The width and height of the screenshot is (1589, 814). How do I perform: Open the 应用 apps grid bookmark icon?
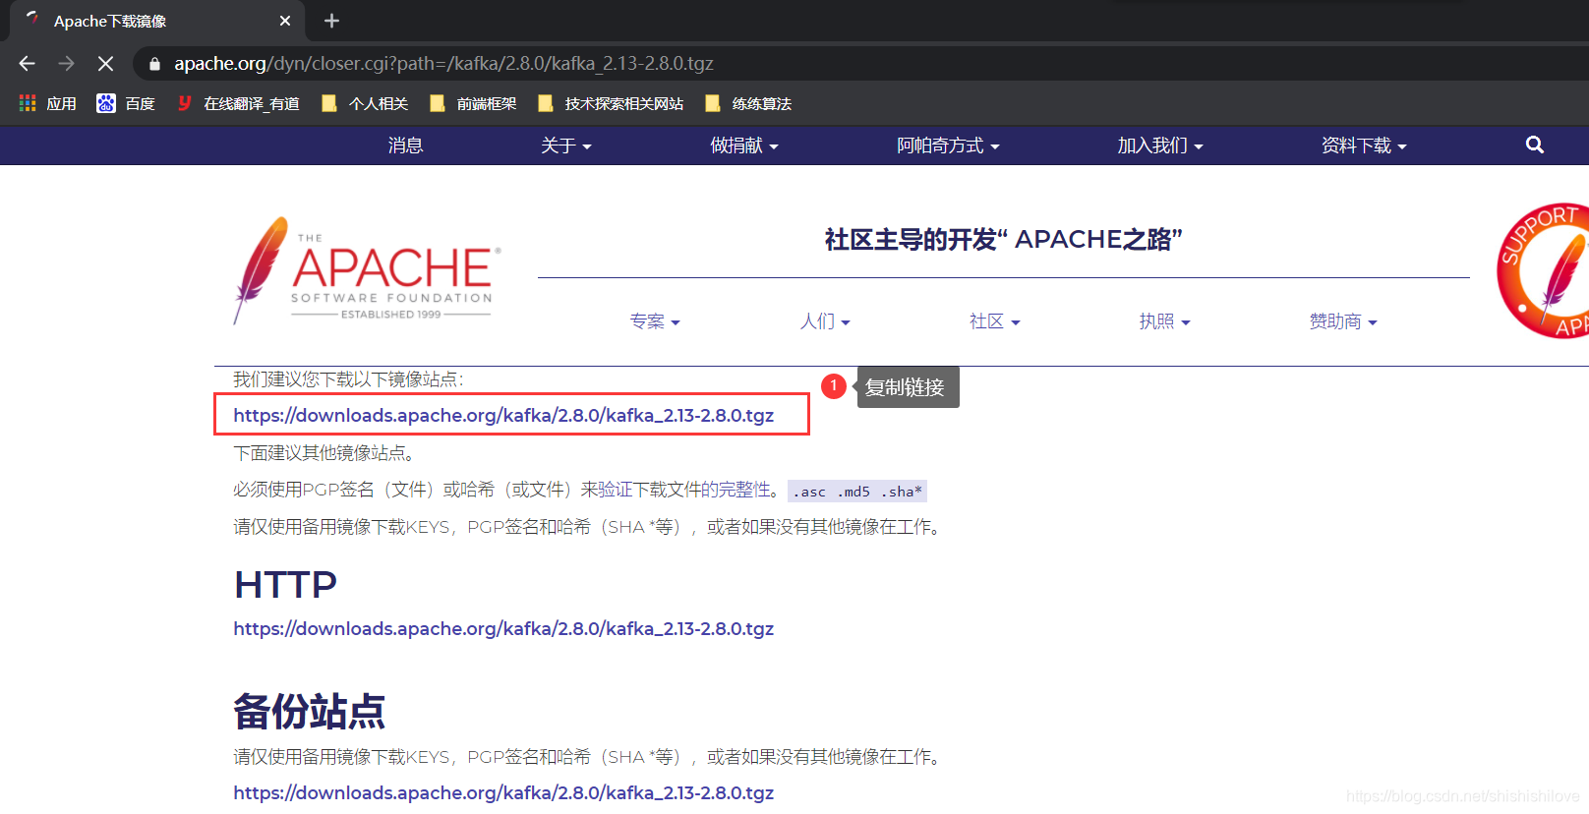point(28,103)
